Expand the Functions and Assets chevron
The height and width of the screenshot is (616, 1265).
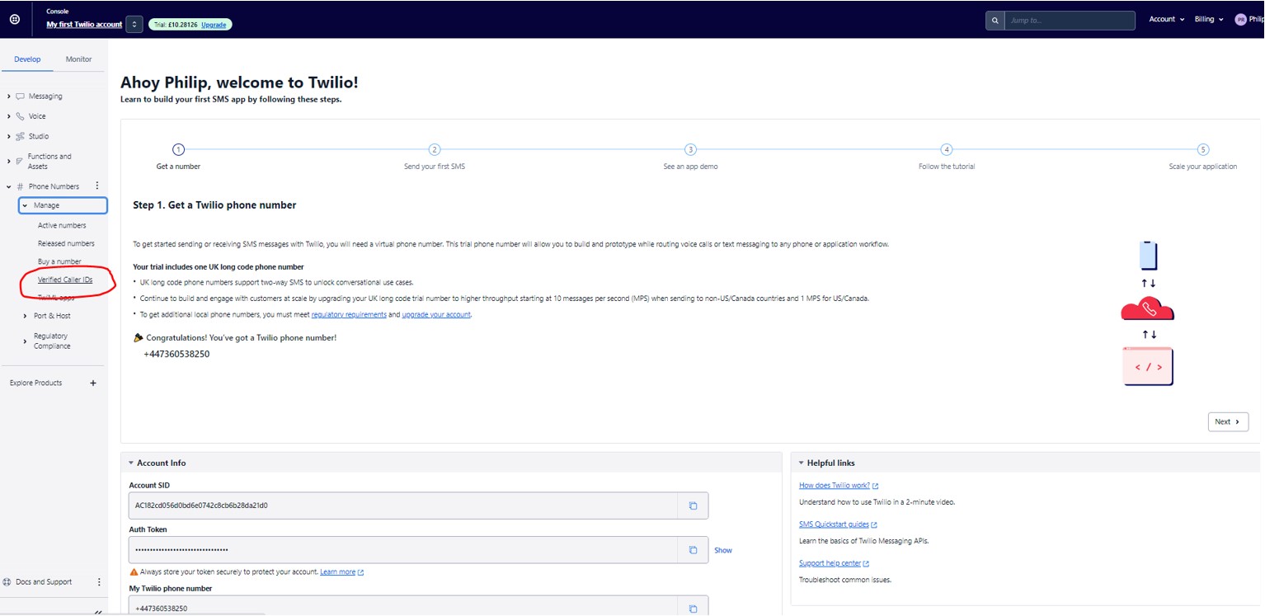click(9, 161)
